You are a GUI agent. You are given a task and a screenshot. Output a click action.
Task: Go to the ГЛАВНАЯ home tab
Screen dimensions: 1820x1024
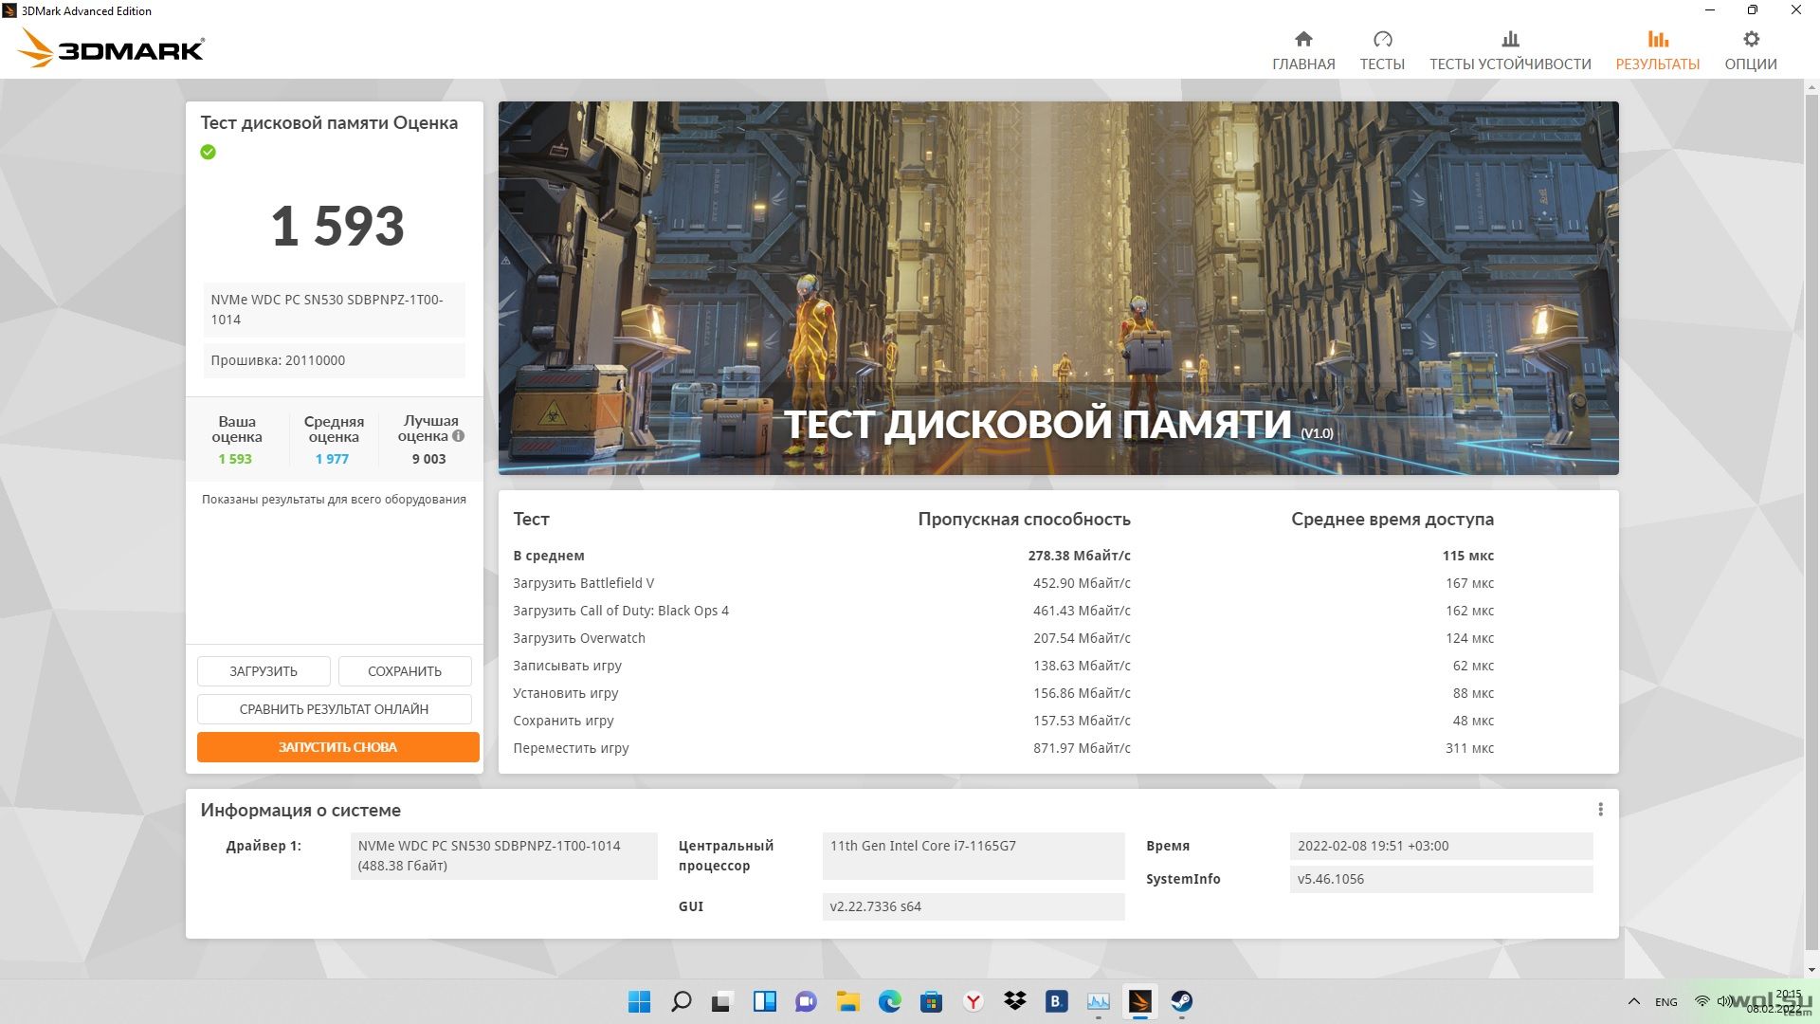click(x=1303, y=50)
